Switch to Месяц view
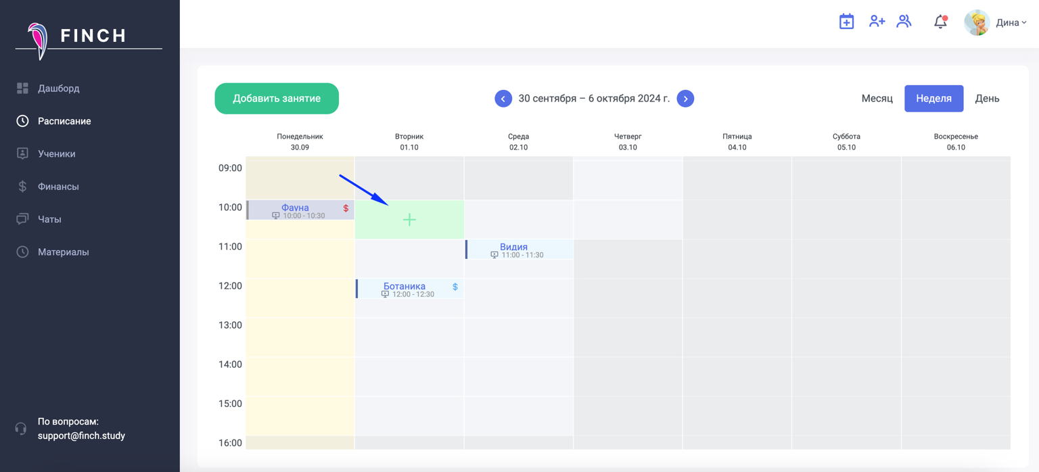 pyautogui.click(x=877, y=99)
